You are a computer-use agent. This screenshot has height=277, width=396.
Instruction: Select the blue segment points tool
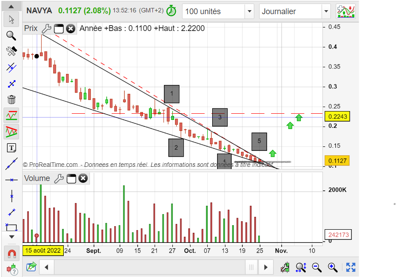pos(12,84)
